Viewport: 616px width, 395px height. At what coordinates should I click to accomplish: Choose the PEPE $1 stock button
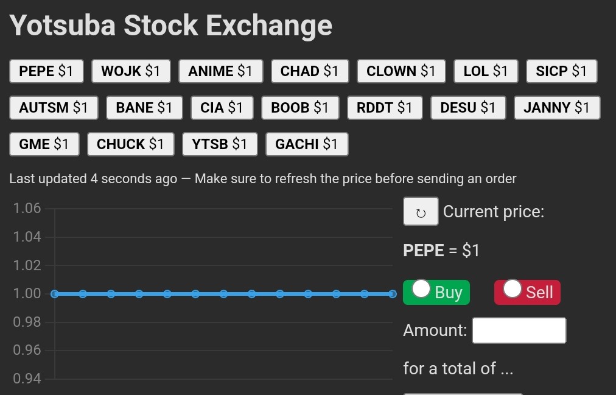tap(46, 71)
